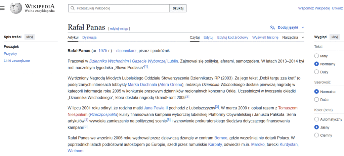The width and height of the screenshot is (344, 156).
Task: Open reference footnote [2]
Action: (187, 97)
